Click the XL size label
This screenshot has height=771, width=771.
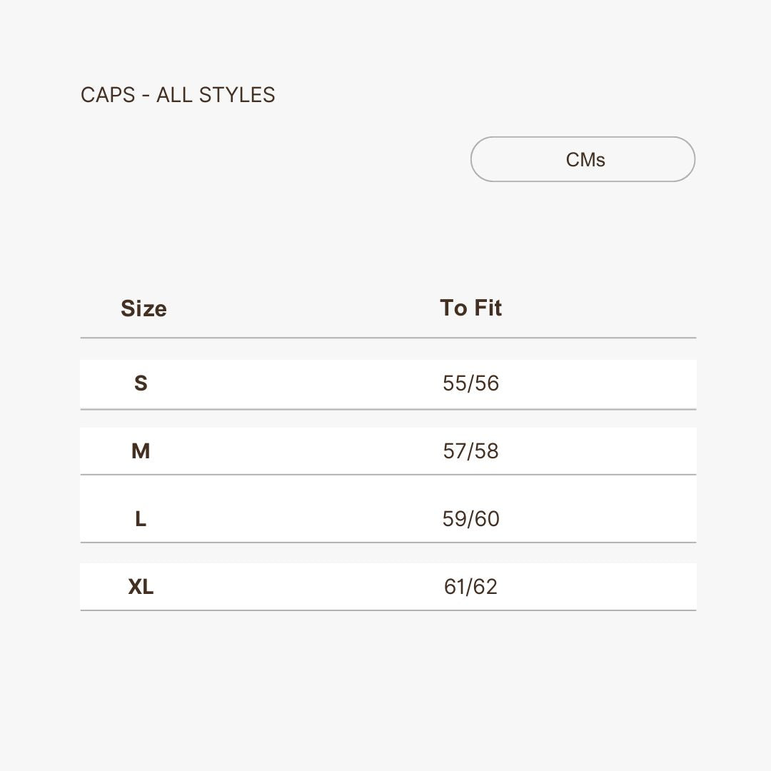click(141, 587)
